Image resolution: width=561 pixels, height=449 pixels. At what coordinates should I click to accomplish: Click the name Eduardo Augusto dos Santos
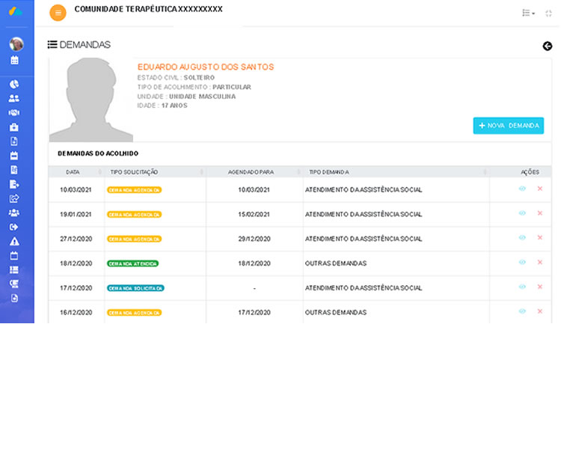click(206, 67)
